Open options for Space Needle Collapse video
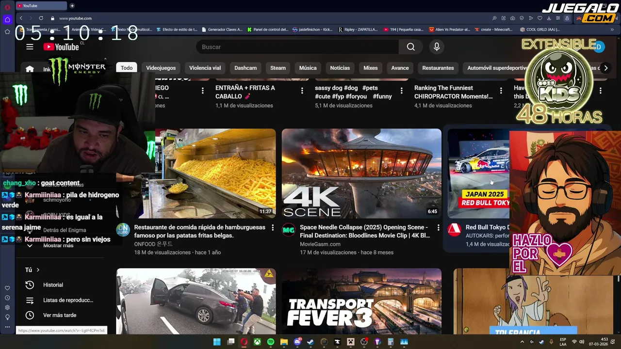The width and height of the screenshot is (621, 349). point(438,227)
